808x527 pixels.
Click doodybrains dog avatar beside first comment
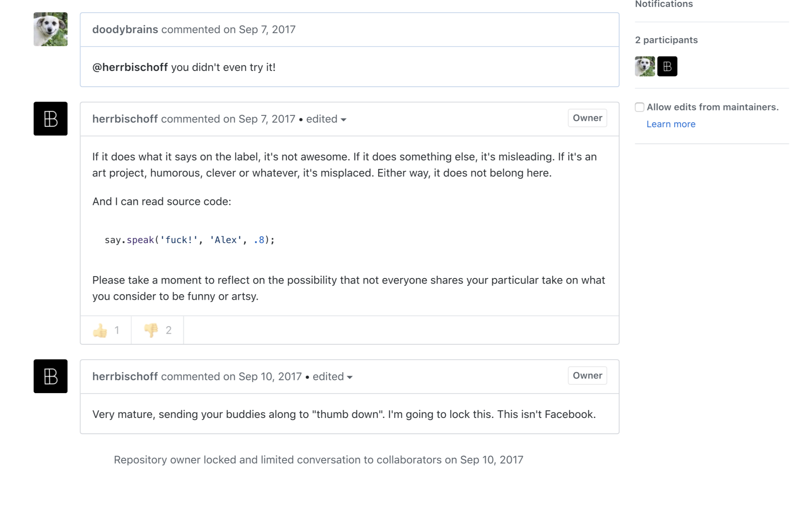point(50,29)
